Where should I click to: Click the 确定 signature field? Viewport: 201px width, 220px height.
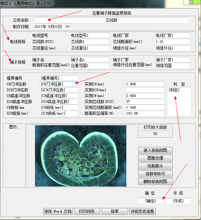[150, 201]
